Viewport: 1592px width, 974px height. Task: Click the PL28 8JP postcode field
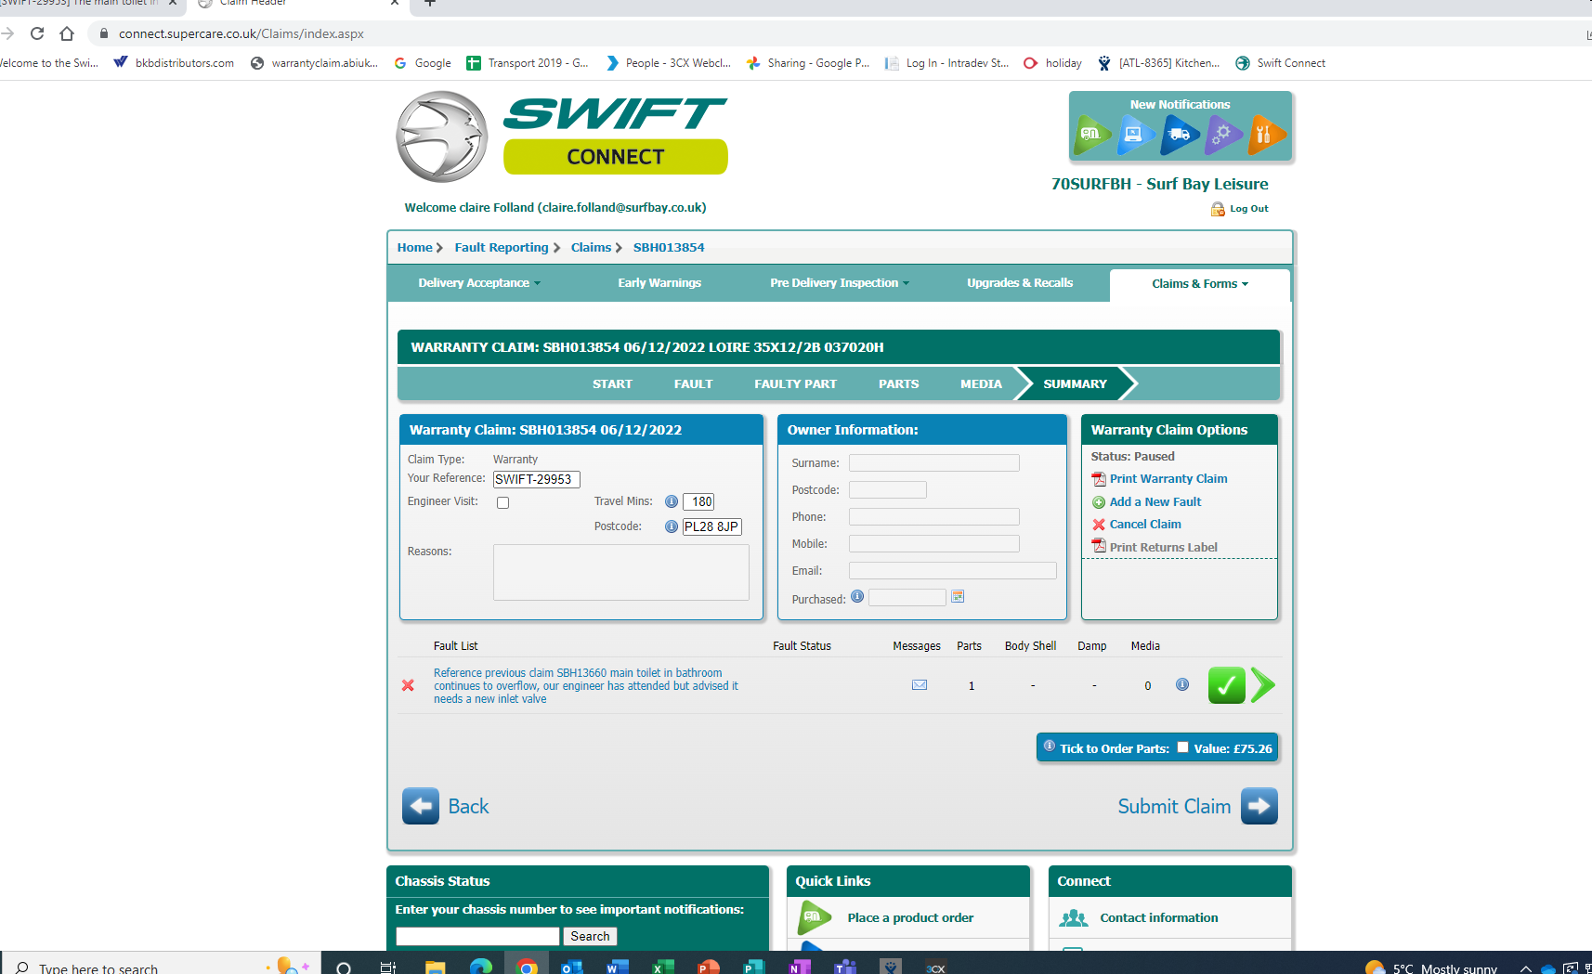[712, 526]
